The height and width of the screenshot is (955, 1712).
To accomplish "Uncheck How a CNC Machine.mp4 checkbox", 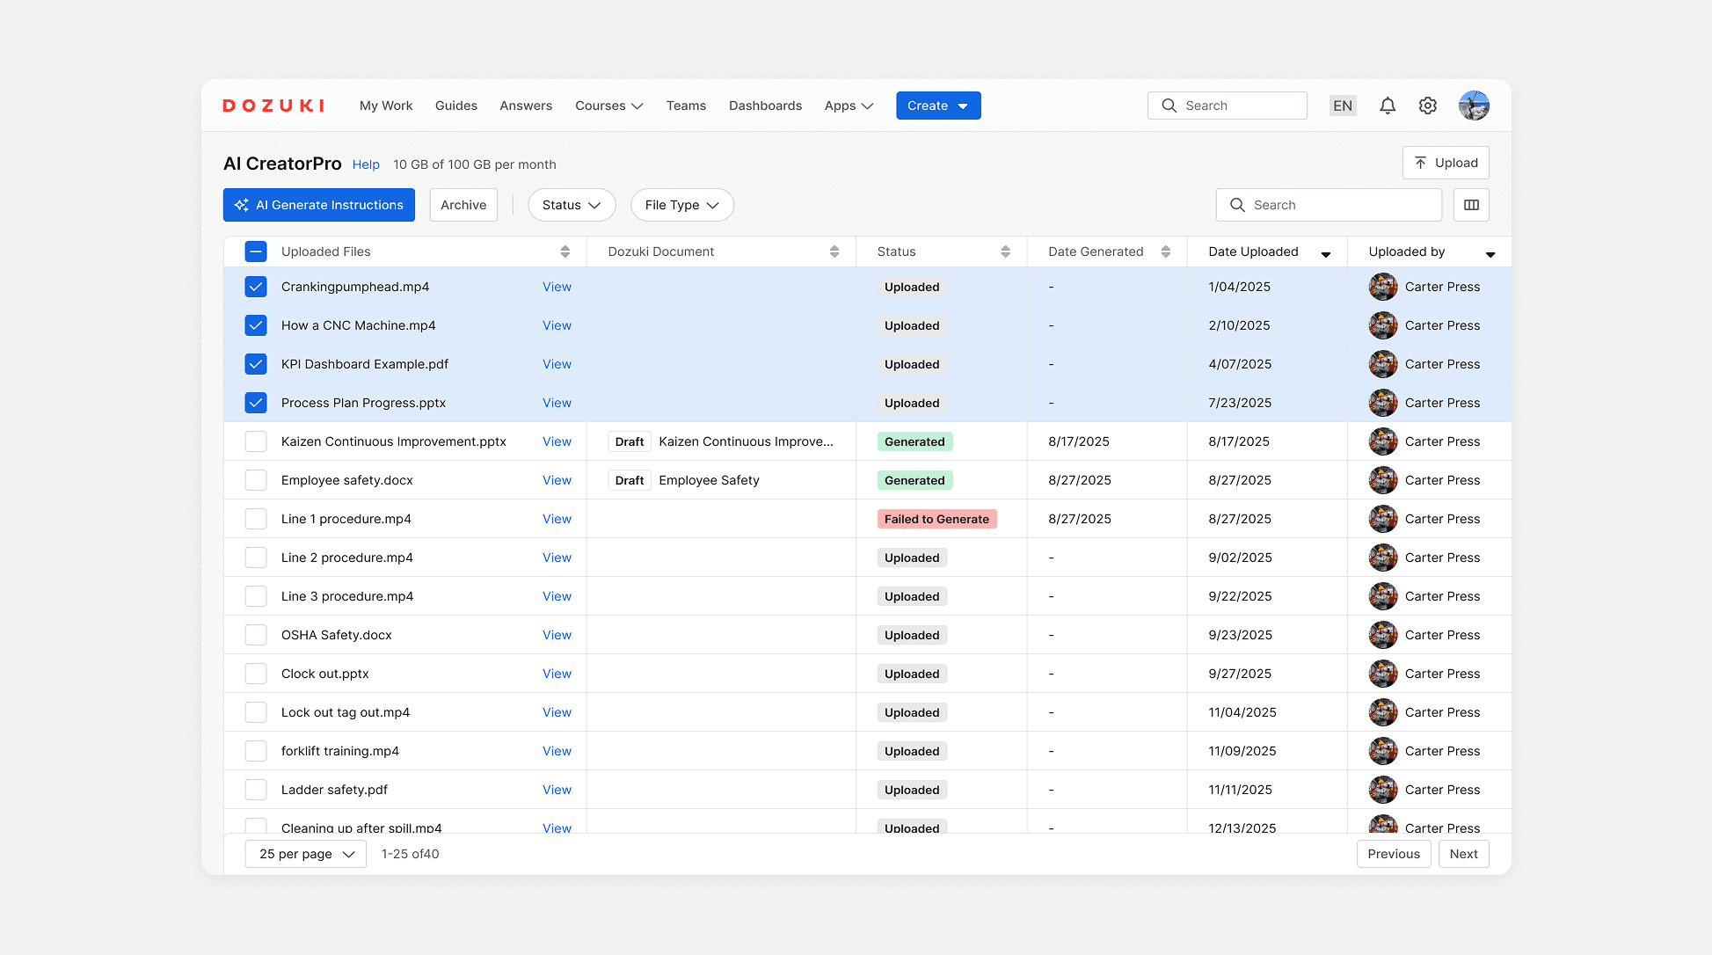I will [256, 325].
